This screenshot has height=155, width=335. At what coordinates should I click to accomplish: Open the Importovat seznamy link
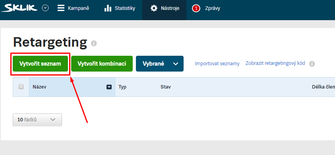pyautogui.click(x=217, y=64)
